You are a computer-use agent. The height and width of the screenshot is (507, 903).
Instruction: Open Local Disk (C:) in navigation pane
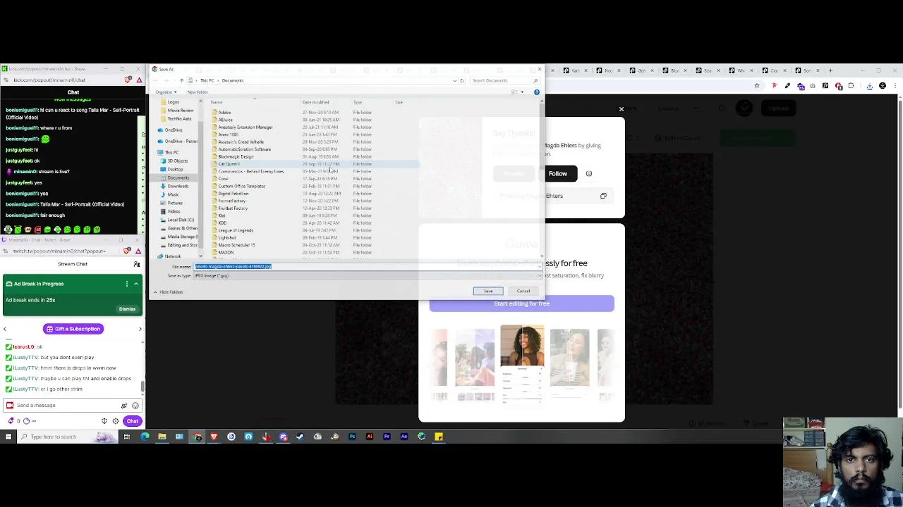(181, 220)
